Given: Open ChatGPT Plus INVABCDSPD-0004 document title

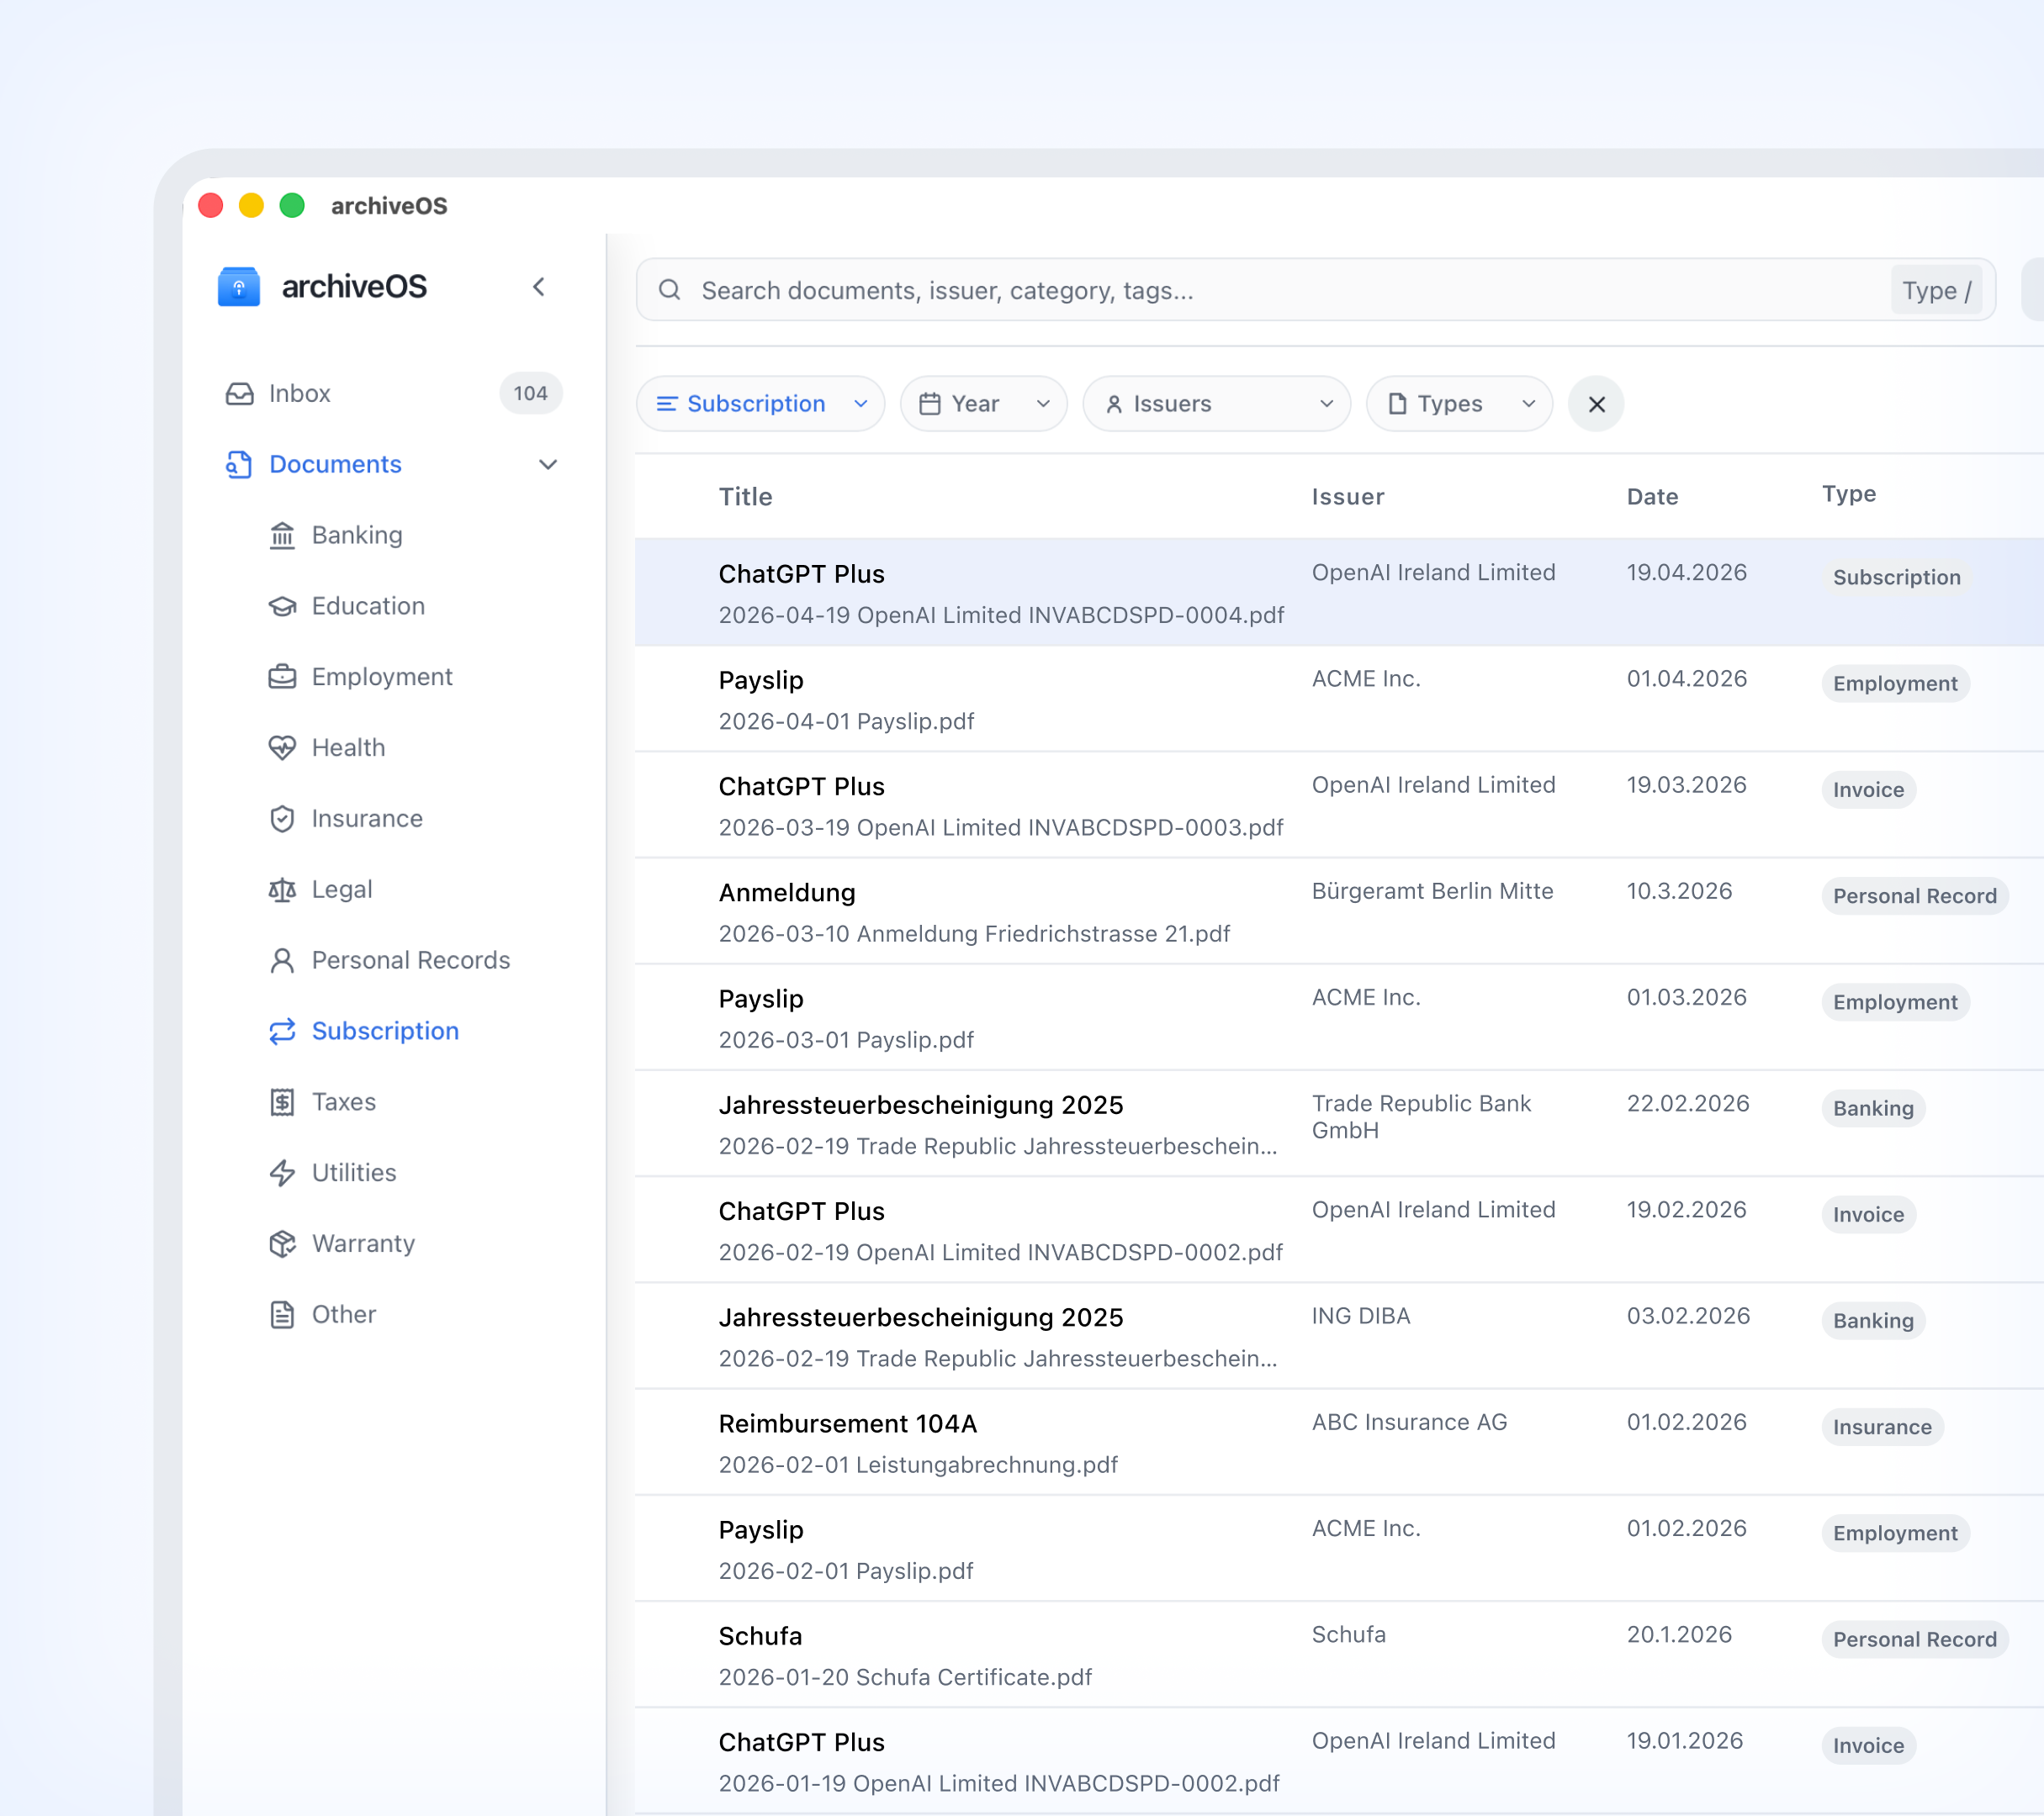Looking at the screenshot, I should [802, 575].
